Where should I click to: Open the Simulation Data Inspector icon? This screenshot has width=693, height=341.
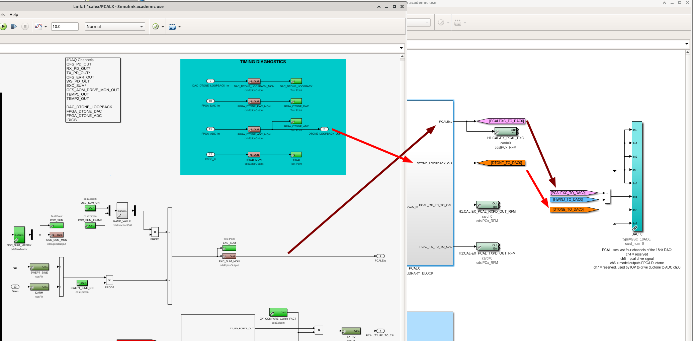(x=38, y=26)
